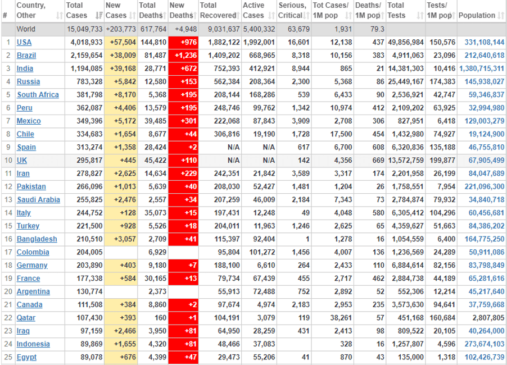This screenshot has width=507, height=365.
Task: Select USA new cases cell +57,504
Action: tap(121, 42)
